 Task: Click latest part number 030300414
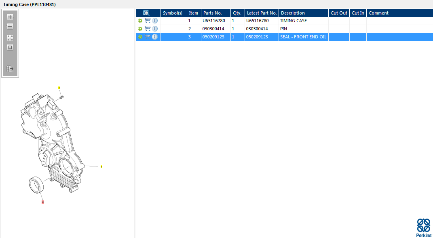[257, 29]
